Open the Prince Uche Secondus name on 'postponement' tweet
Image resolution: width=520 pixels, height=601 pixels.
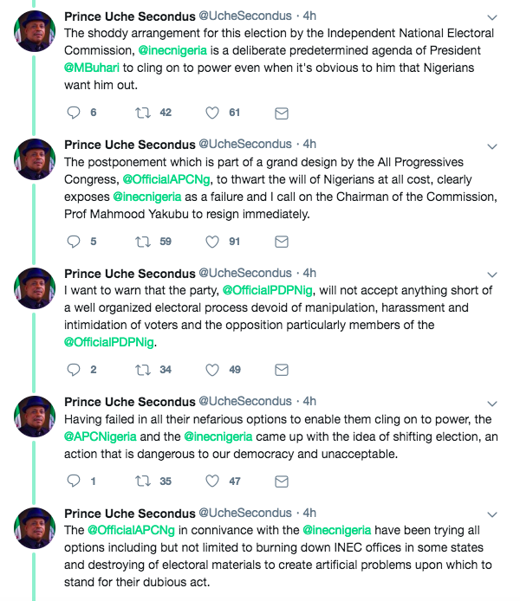point(130,145)
